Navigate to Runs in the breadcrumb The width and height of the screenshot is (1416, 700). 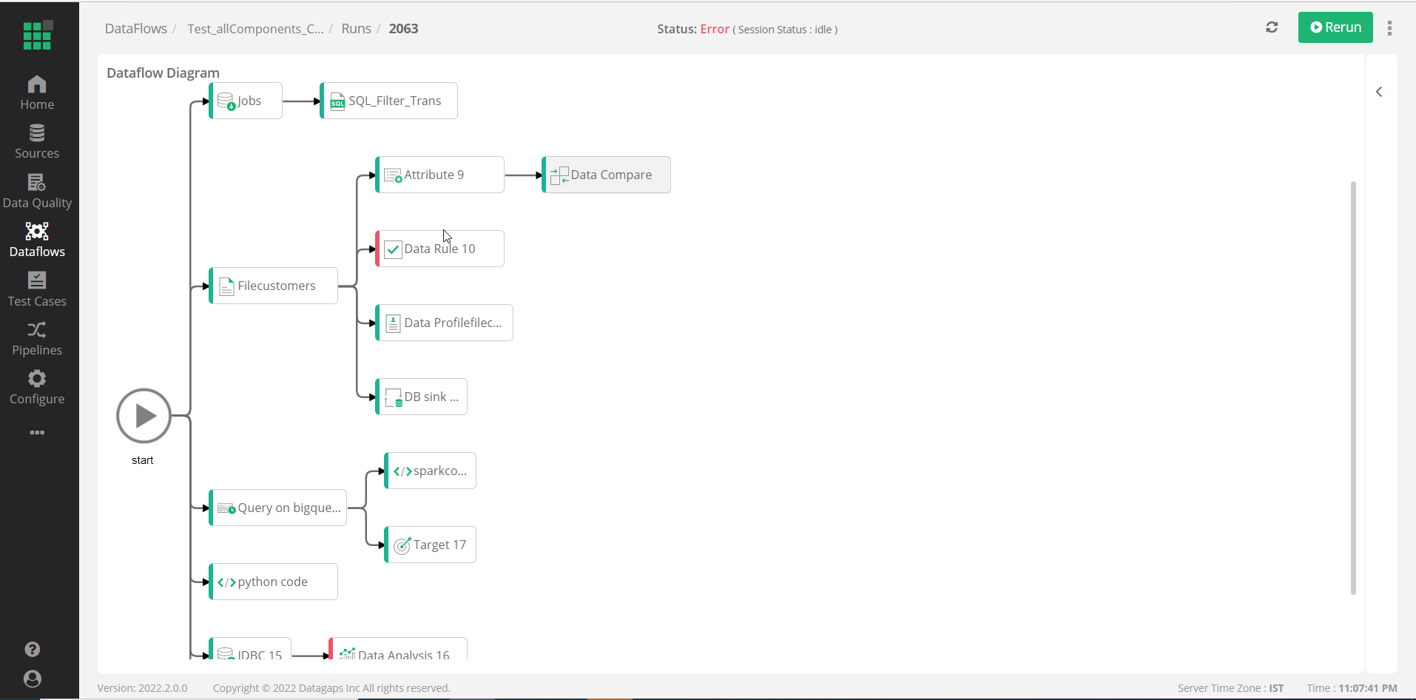pos(356,28)
